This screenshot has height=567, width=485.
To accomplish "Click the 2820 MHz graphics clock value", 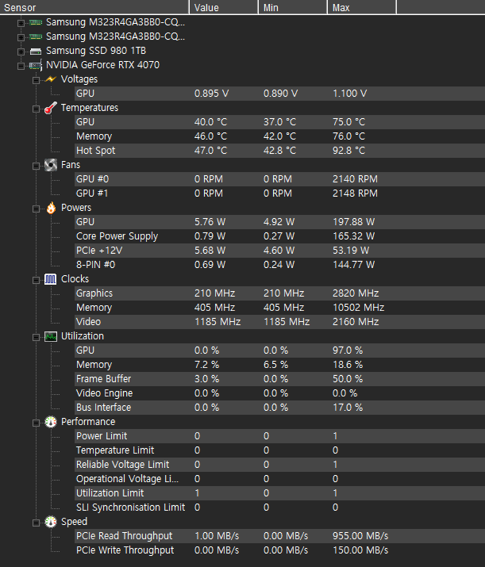I will (356, 293).
